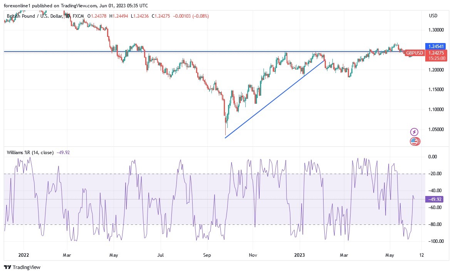Click the TradingView logo at bottom left

(22, 267)
